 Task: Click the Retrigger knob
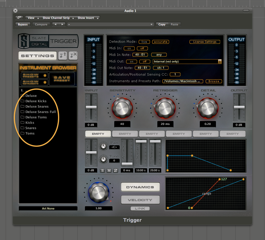[x=165, y=108]
